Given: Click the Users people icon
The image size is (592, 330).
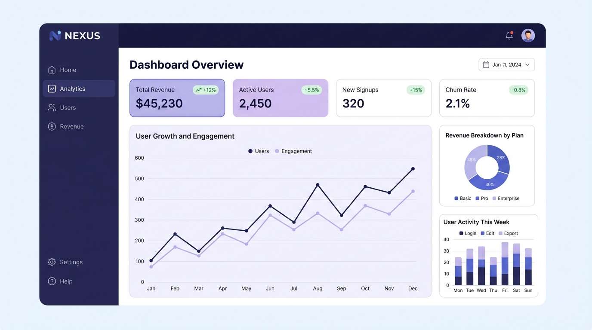Looking at the screenshot, I should 51,107.
